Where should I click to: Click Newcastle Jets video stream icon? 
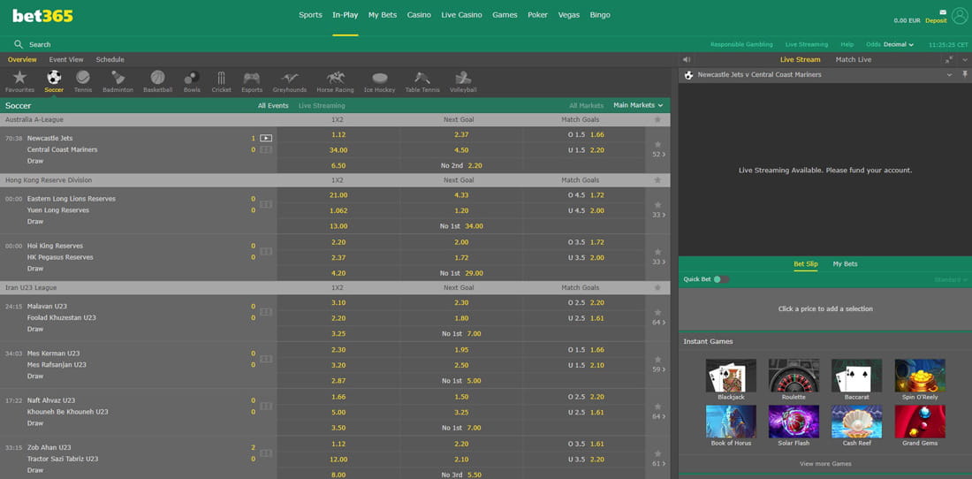click(x=266, y=138)
